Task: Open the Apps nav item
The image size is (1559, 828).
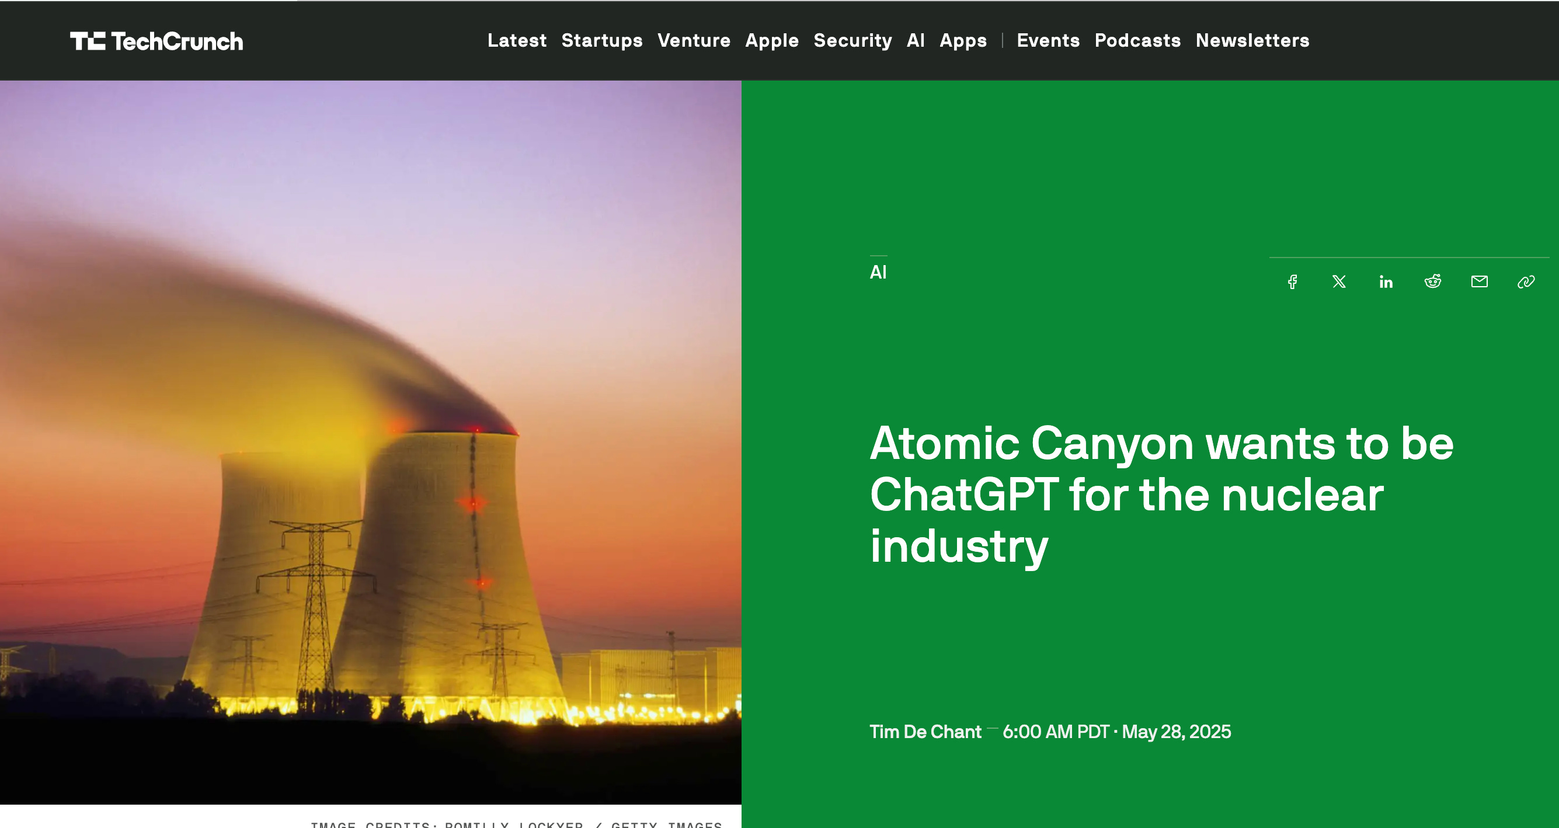Action: coord(963,40)
